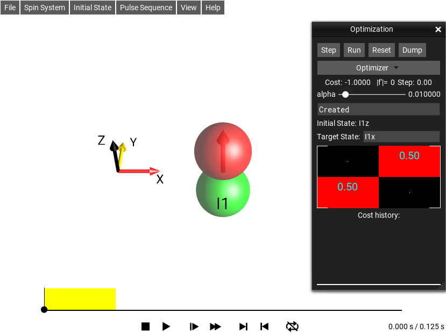446x334 pixels.
Task: Click the Run optimization button
Action: pos(354,50)
